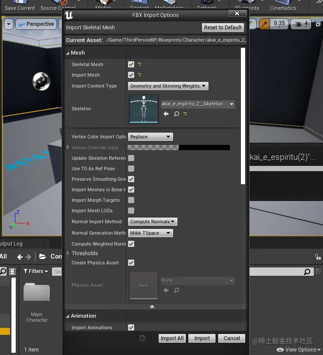The width and height of the screenshot is (323, 355).
Task: Toggle scale snapping icon in viewport toolbar
Action: click(x=265, y=24)
